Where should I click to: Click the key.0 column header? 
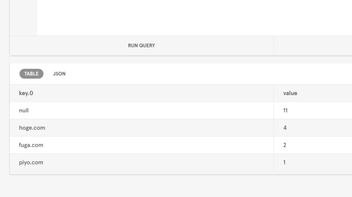point(26,93)
